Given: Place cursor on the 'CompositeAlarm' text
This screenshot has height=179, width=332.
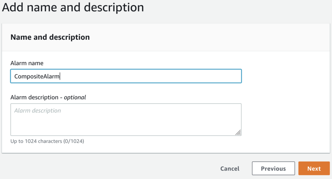Looking at the screenshot, I should 37,76.
